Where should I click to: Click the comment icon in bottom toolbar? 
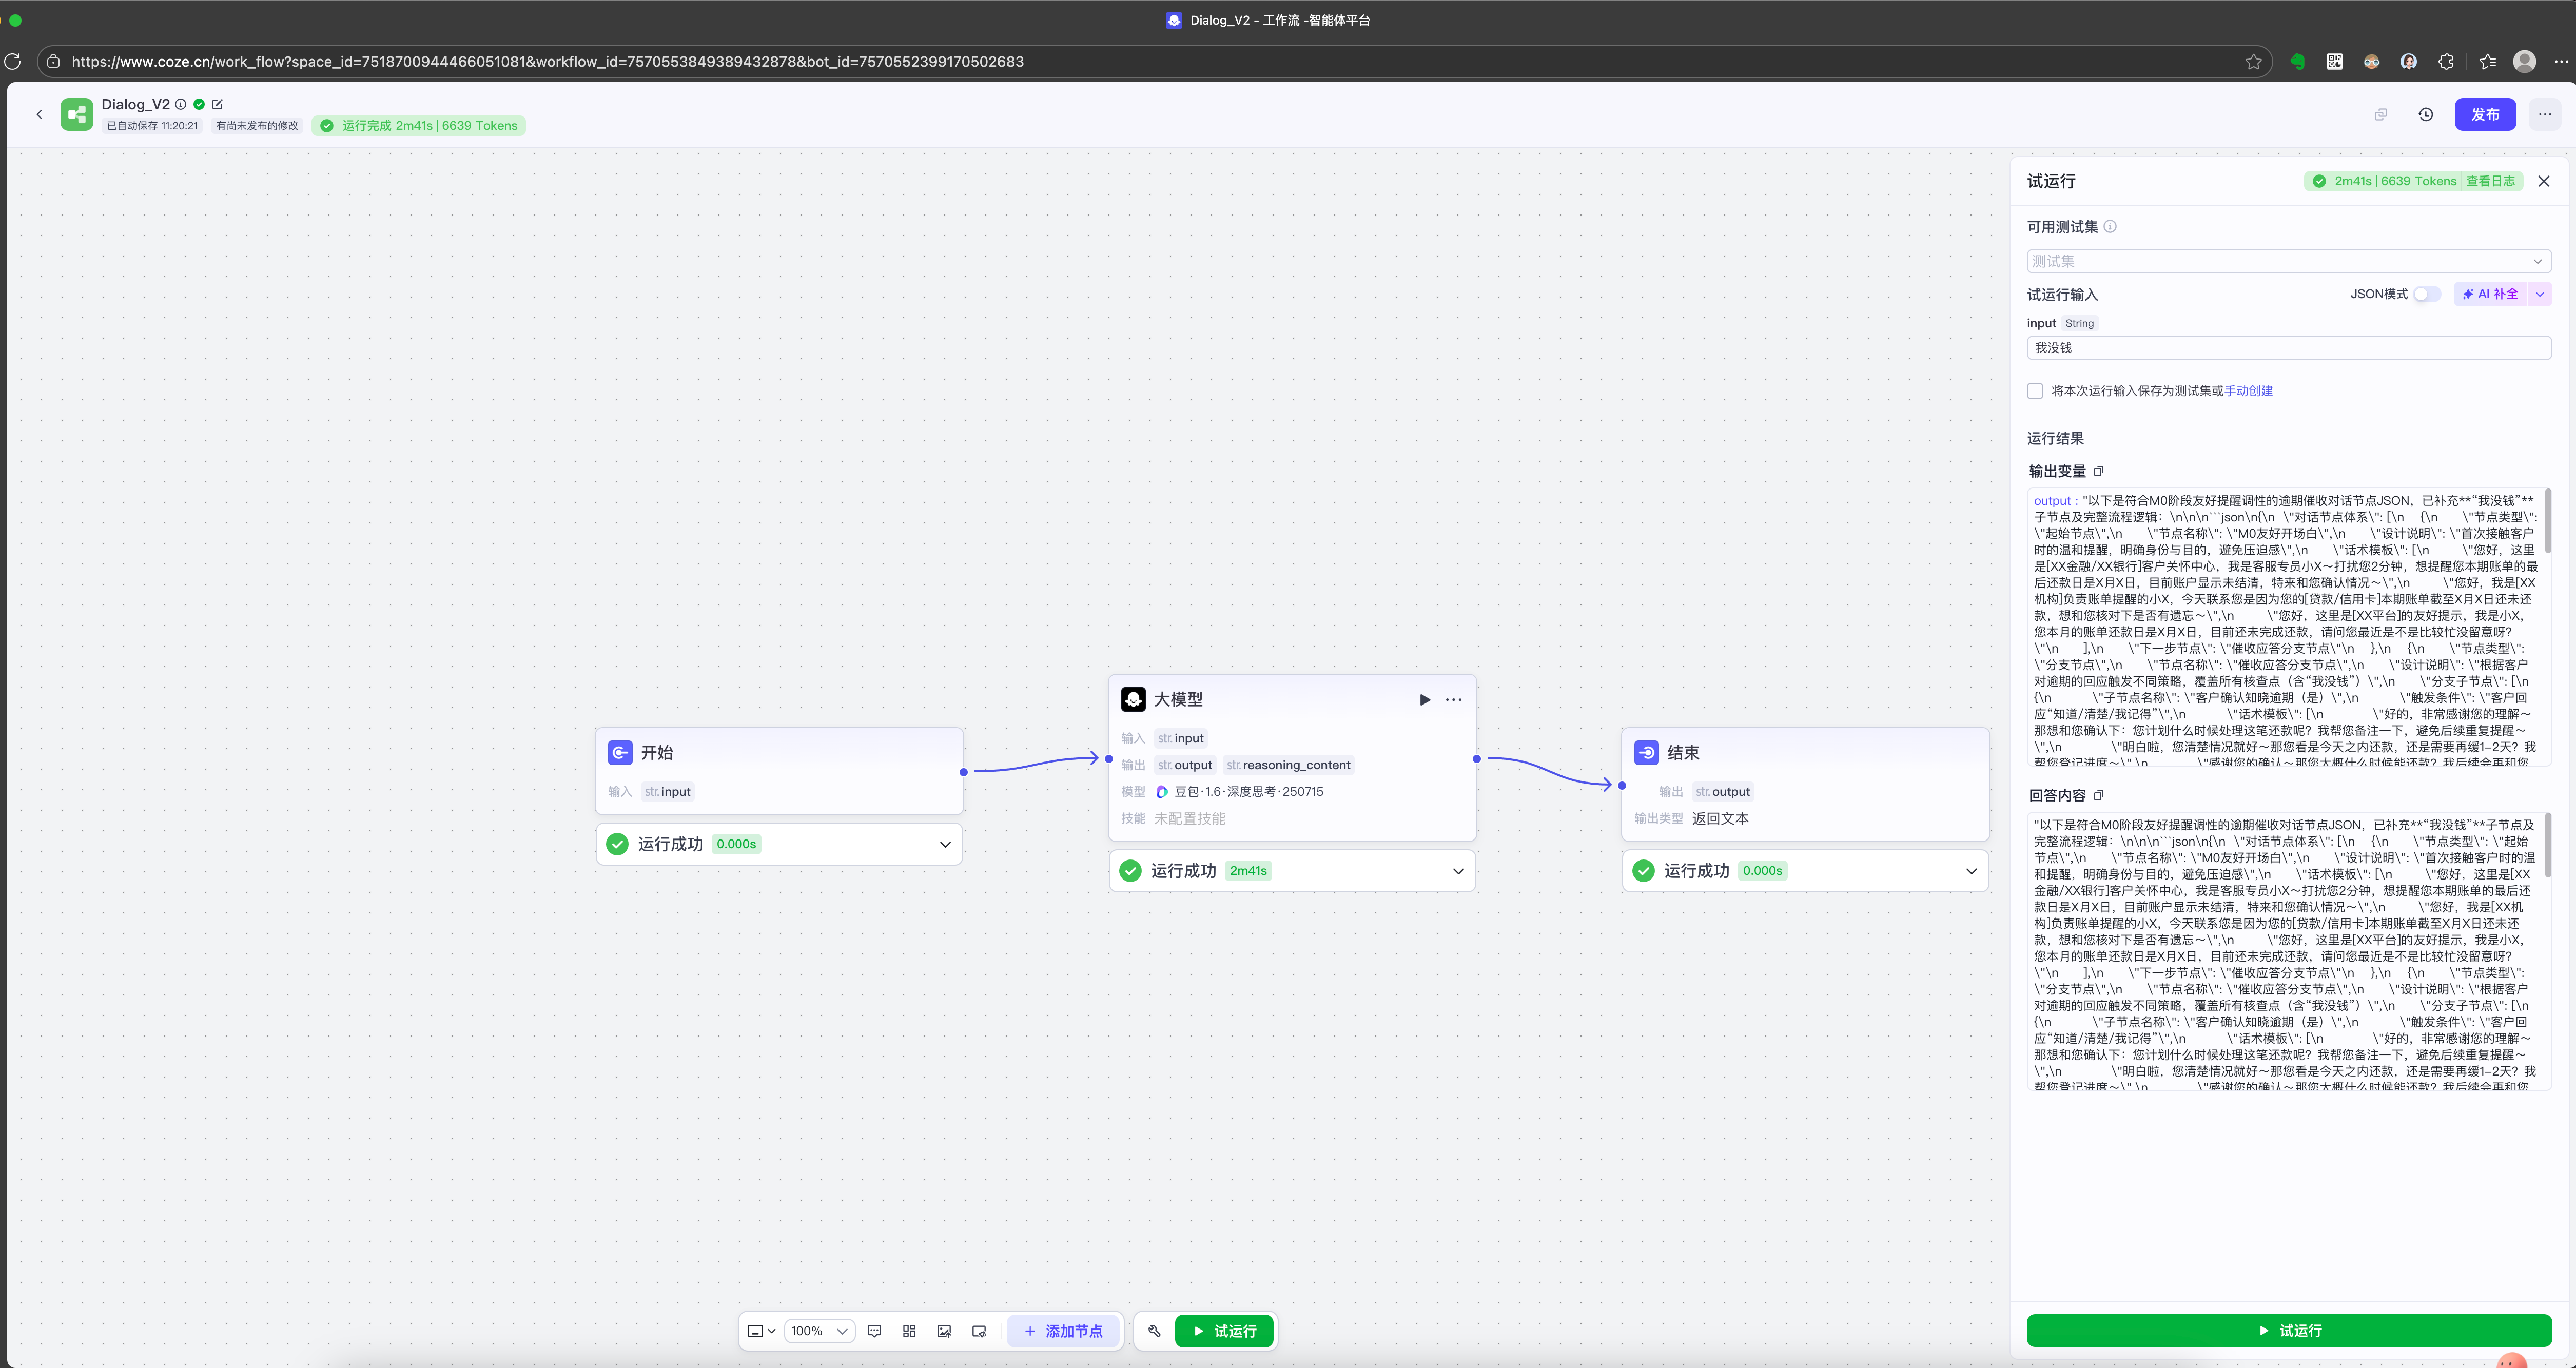click(x=874, y=1331)
